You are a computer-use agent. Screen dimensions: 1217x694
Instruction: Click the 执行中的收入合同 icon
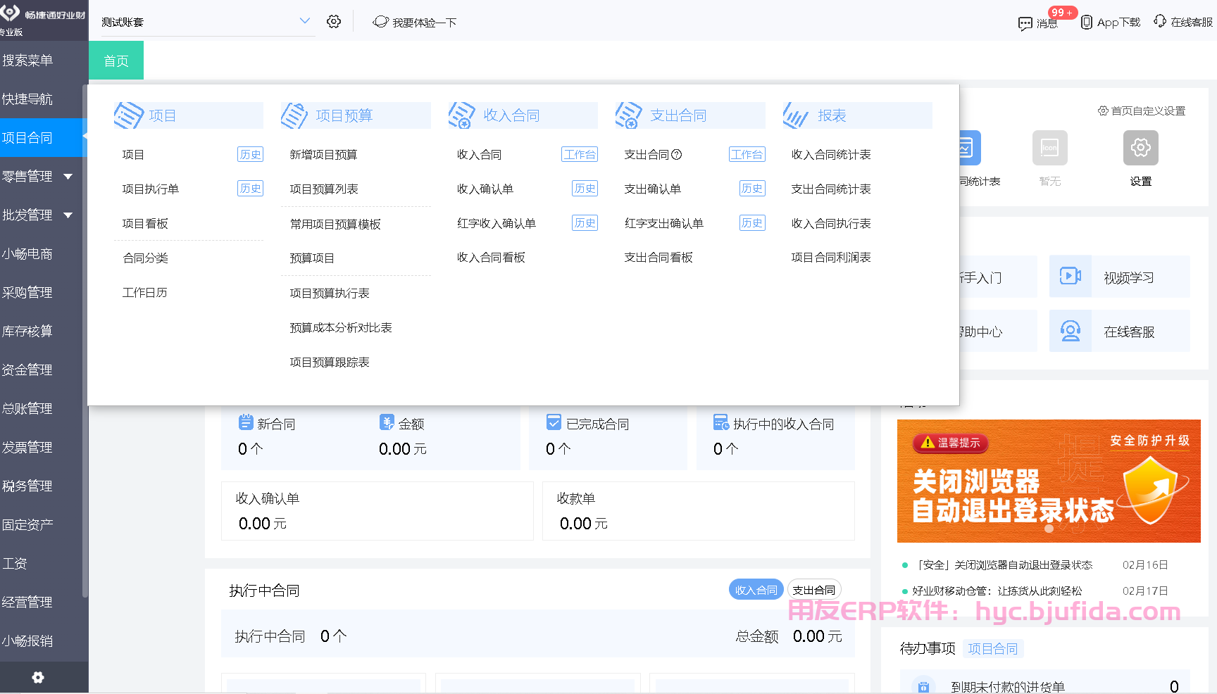click(721, 422)
